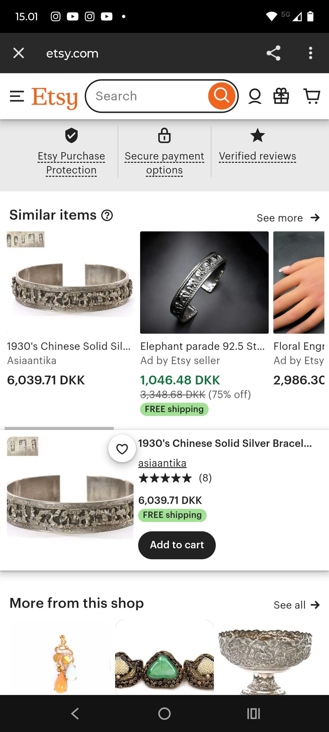Visit the asiaantika shop link
This screenshot has height=732, width=329.
pyautogui.click(x=162, y=463)
